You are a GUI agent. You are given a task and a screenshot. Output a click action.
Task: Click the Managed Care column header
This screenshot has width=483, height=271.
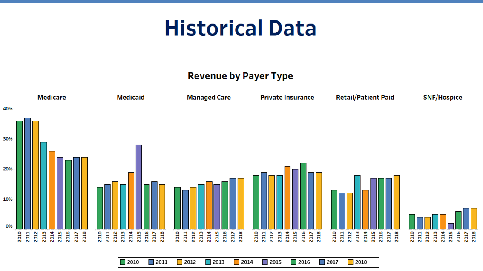click(208, 97)
